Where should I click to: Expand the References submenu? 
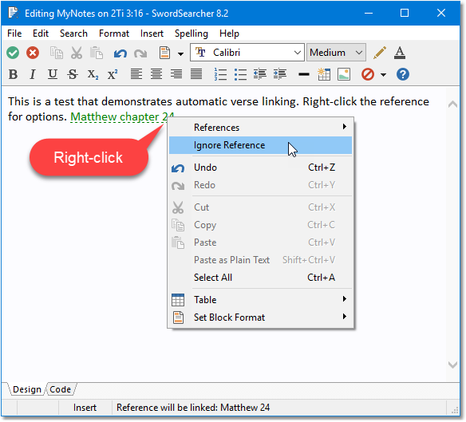tap(260, 128)
